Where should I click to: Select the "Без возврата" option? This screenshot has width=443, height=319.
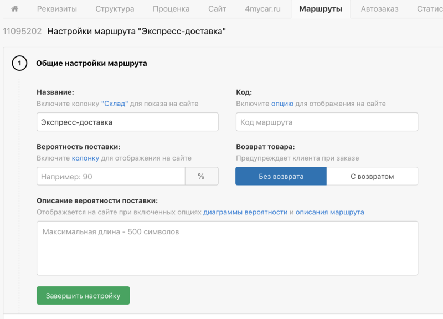[281, 177]
